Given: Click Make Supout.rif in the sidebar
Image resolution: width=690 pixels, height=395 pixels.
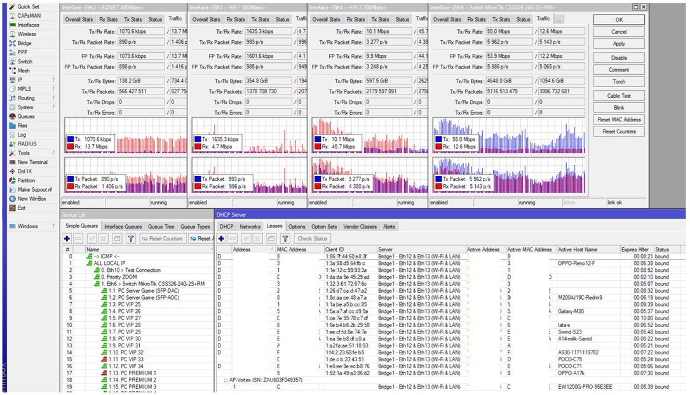Looking at the screenshot, I should click(x=35, y=190).
